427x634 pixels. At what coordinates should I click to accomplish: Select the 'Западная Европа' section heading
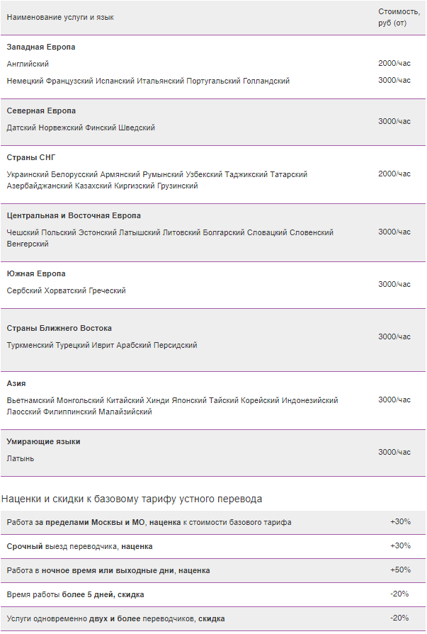click(x=41, y=47)
